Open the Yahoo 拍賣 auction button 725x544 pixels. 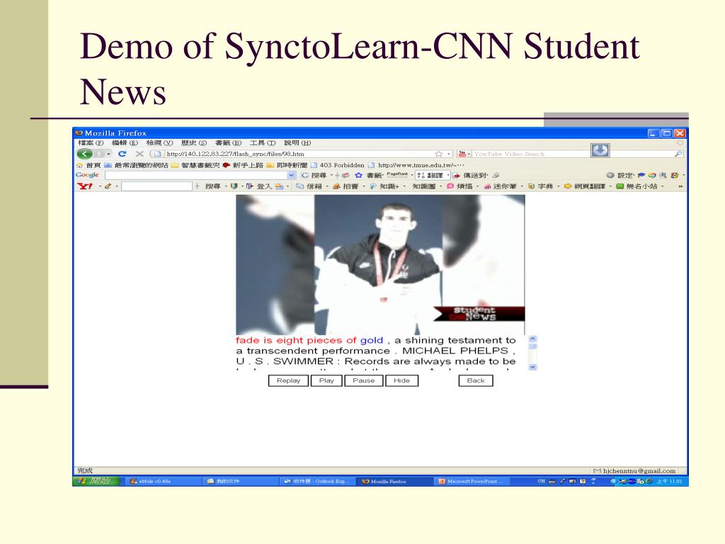(346, 186)
